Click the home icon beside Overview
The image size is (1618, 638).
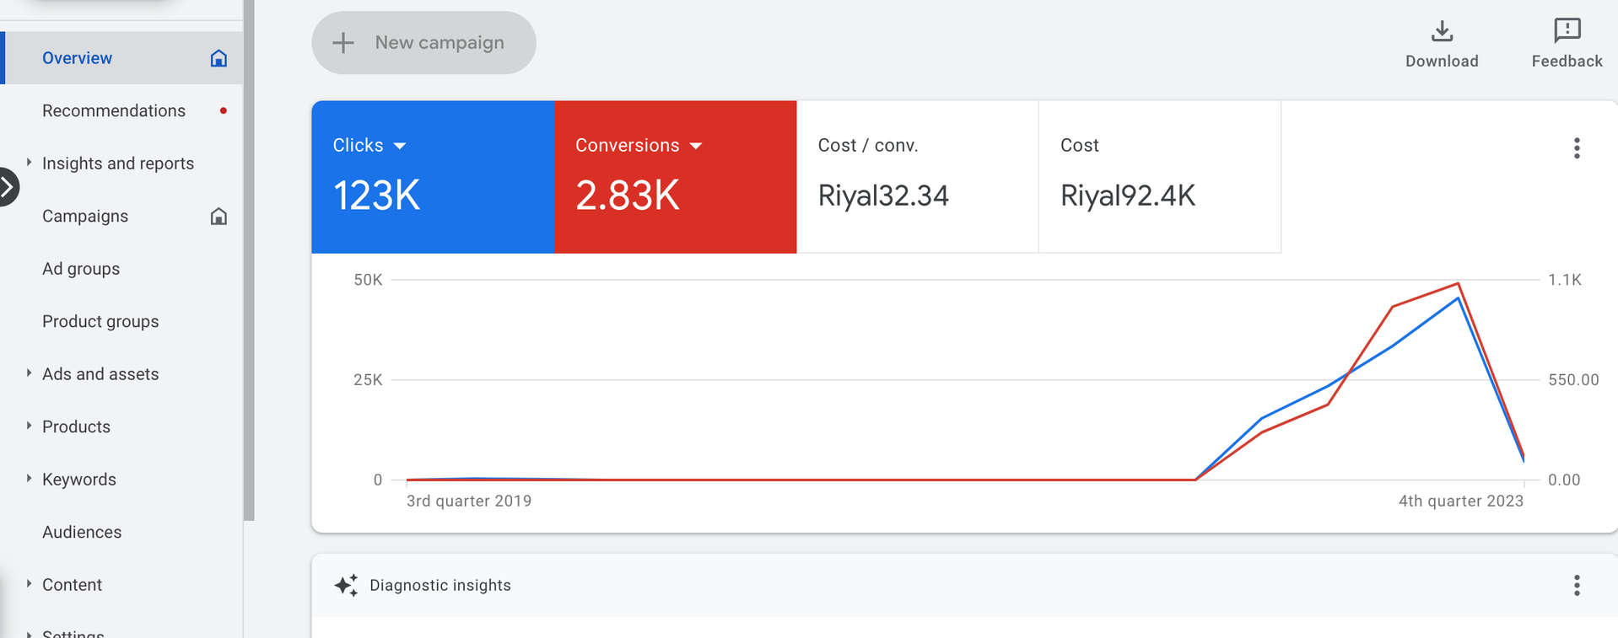click(218, 58)
